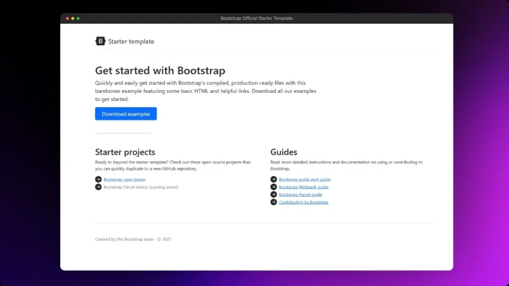Image resolution: width=509 pixels, height=286 pixels.
Task: Click arrow icon beside Bootstrap npm starter
Action: click(98, 179)
